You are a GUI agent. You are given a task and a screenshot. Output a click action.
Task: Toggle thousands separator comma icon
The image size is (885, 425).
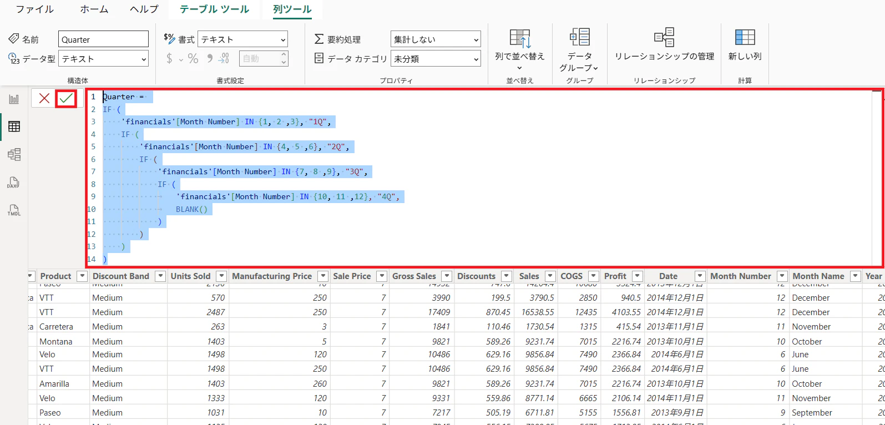point(210,58)
